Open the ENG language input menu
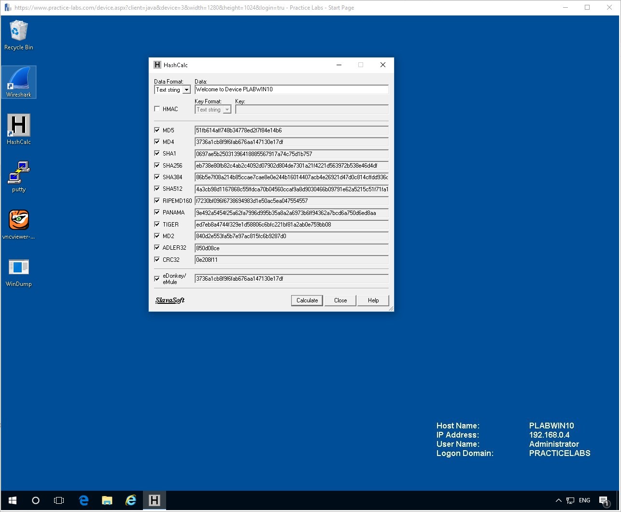 point(584,500)
